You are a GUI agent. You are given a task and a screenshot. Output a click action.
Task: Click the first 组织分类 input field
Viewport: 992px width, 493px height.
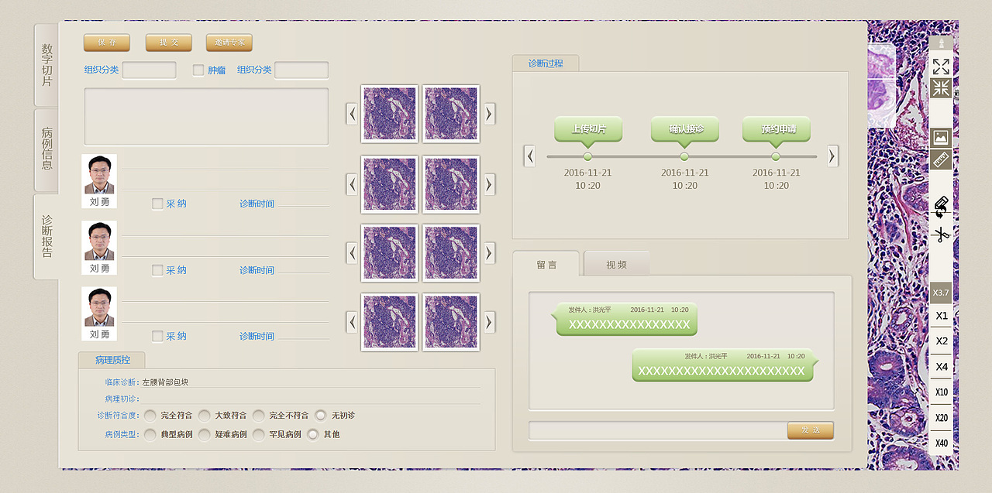(x=149, y=70)
